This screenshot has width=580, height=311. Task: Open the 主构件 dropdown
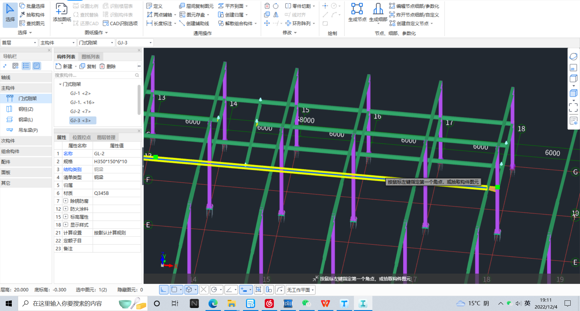click(x=57, y=43)
